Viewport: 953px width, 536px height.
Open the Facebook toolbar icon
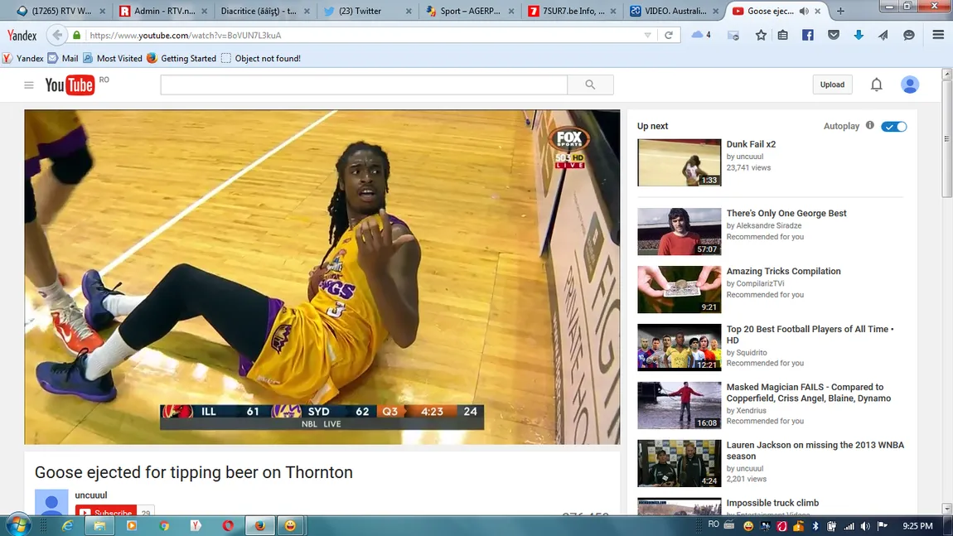(808, 36)
